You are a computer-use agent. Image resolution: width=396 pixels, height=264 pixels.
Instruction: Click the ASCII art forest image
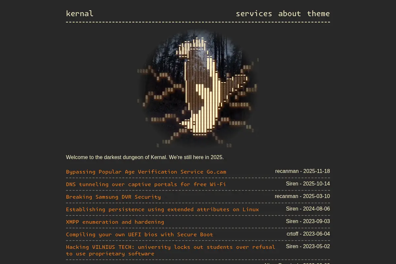pos(198,88)
